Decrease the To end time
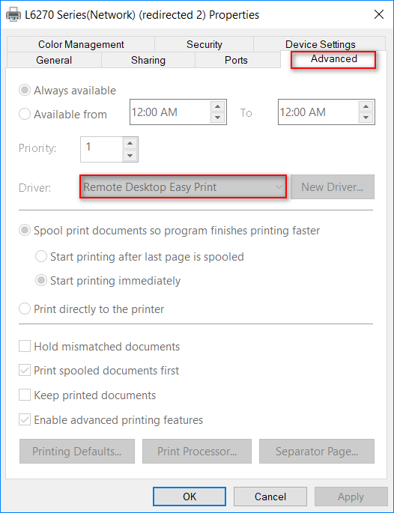 click(x=366, y=118)
